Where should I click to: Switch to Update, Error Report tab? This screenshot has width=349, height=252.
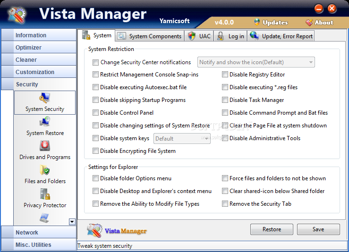[x=281, y=36]
